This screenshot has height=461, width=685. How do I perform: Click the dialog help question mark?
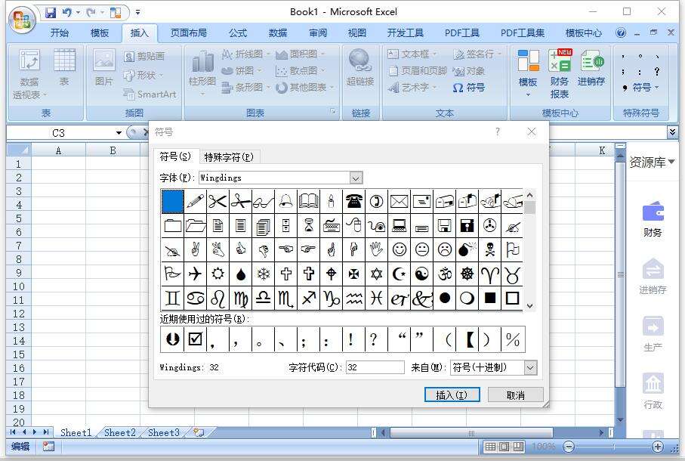(x=497, y=132)
